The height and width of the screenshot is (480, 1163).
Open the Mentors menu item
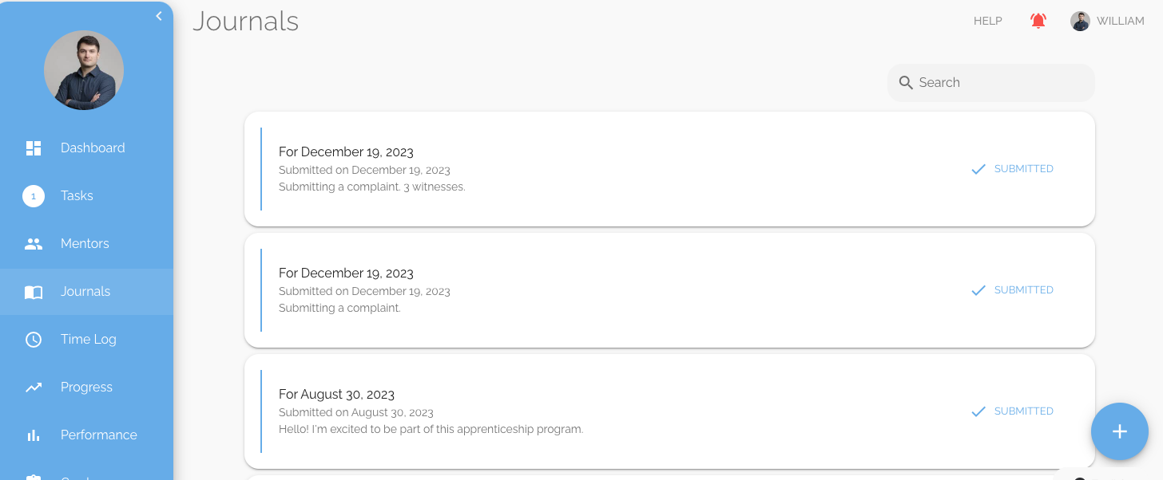click(85, 244)
